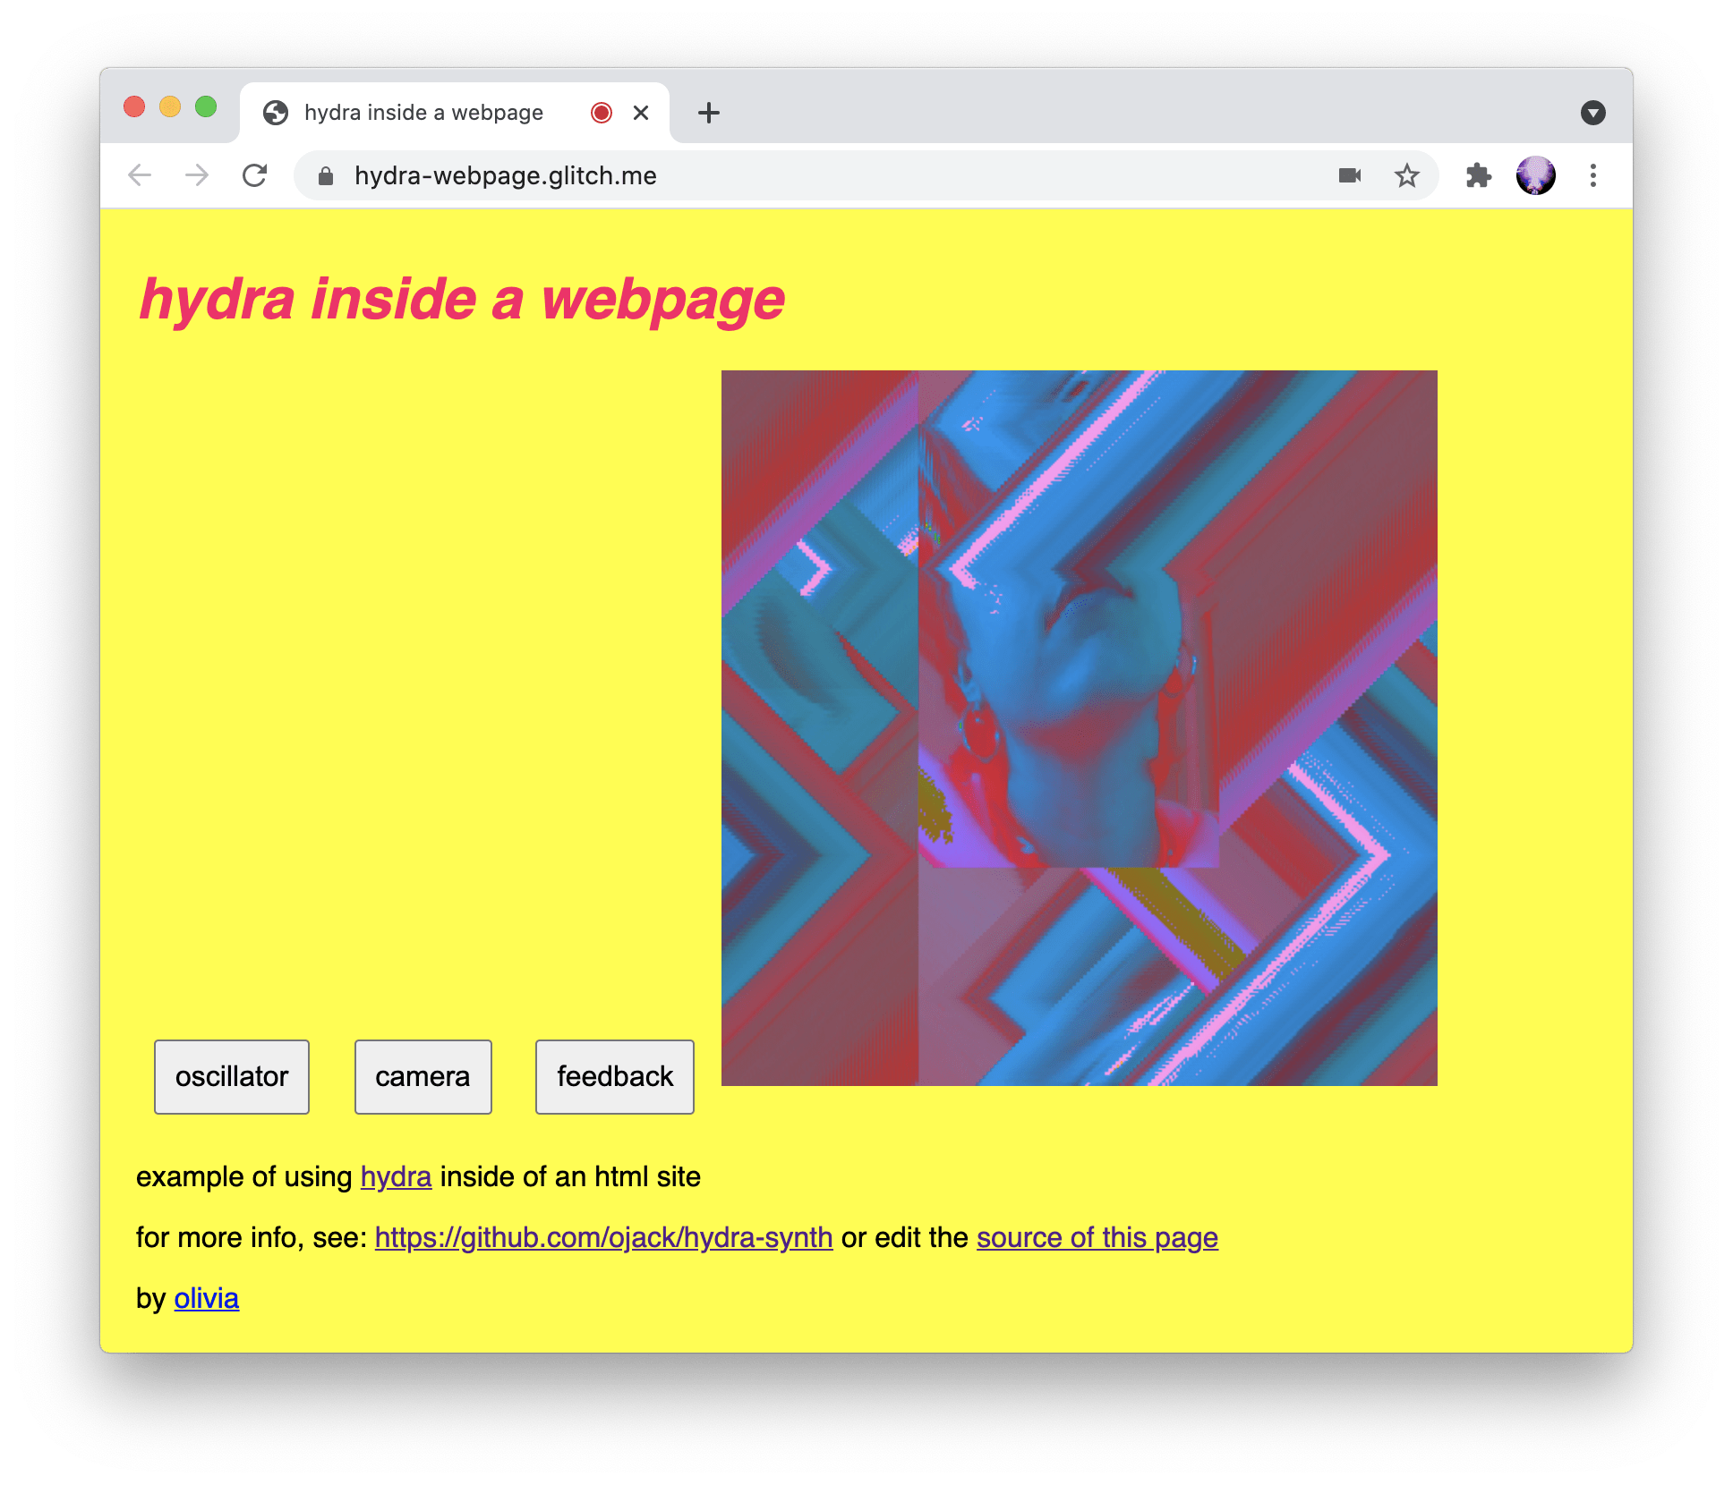Reload the current page

click(x=256, y=175)
